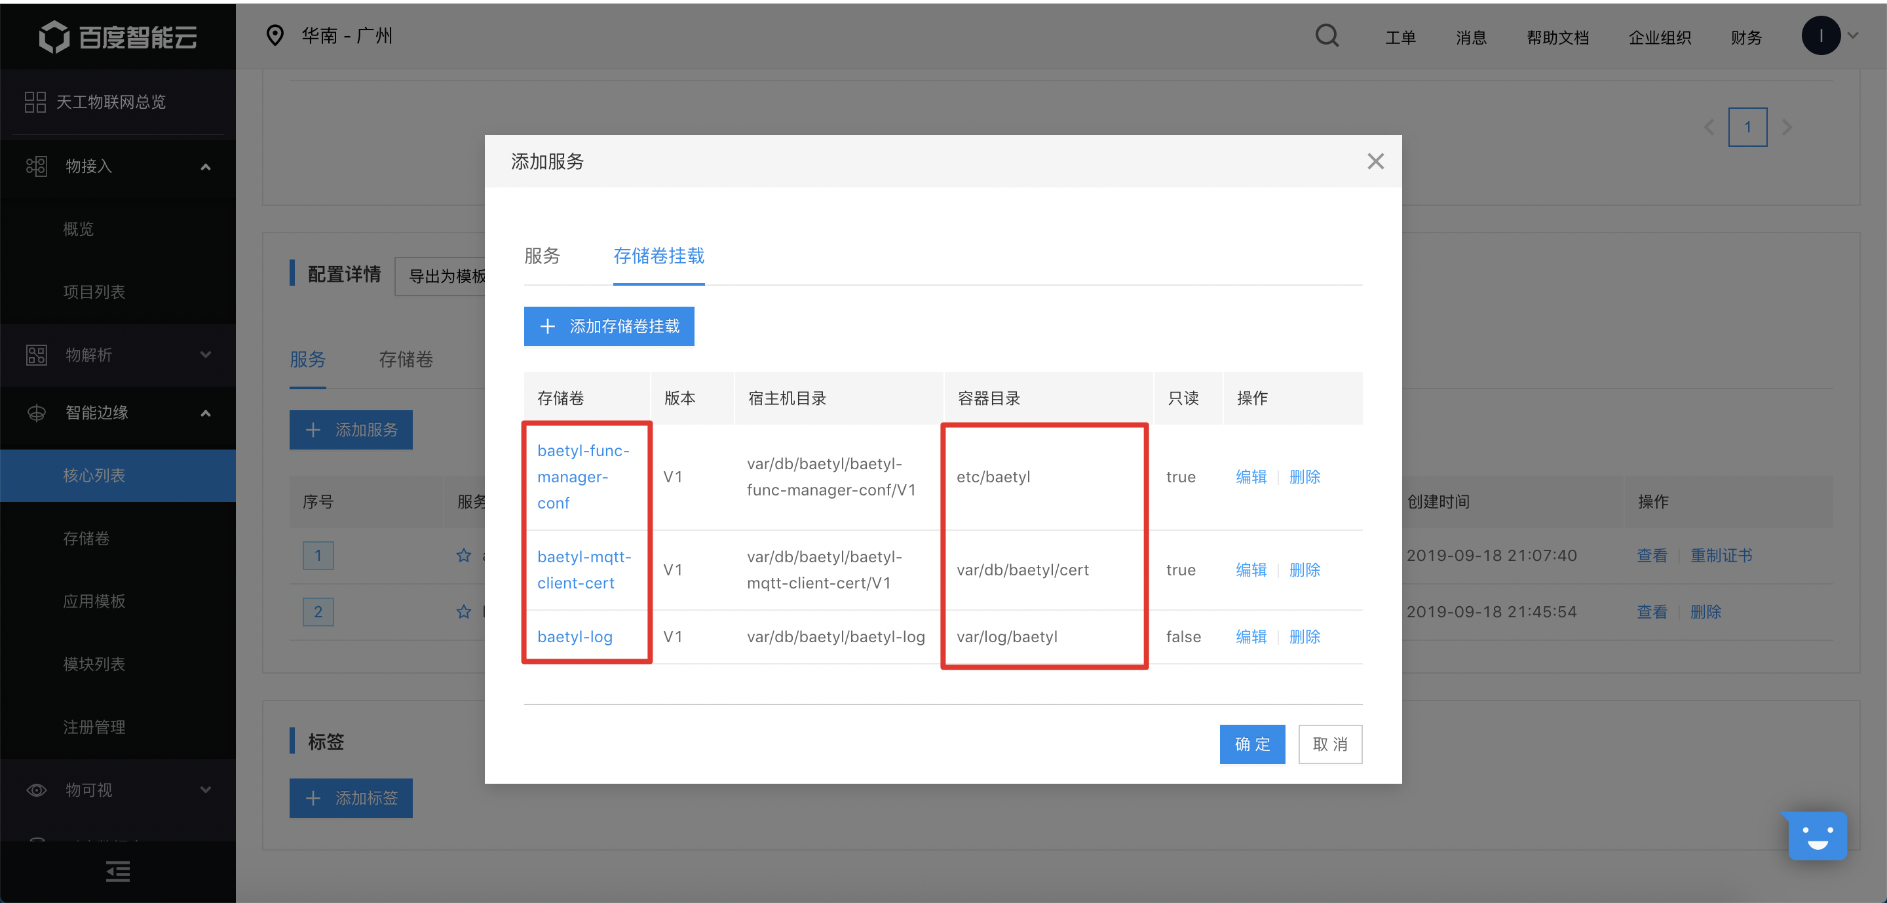Click 导出为模板 button

(x=440, y=276)
